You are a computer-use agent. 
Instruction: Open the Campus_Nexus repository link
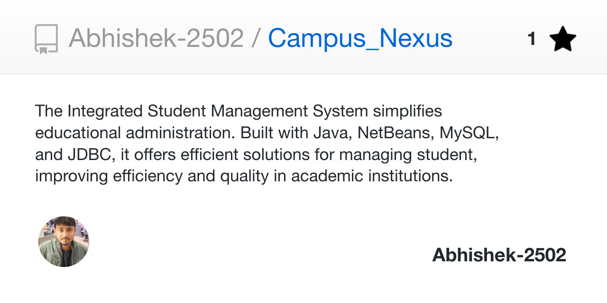point(359,38)
